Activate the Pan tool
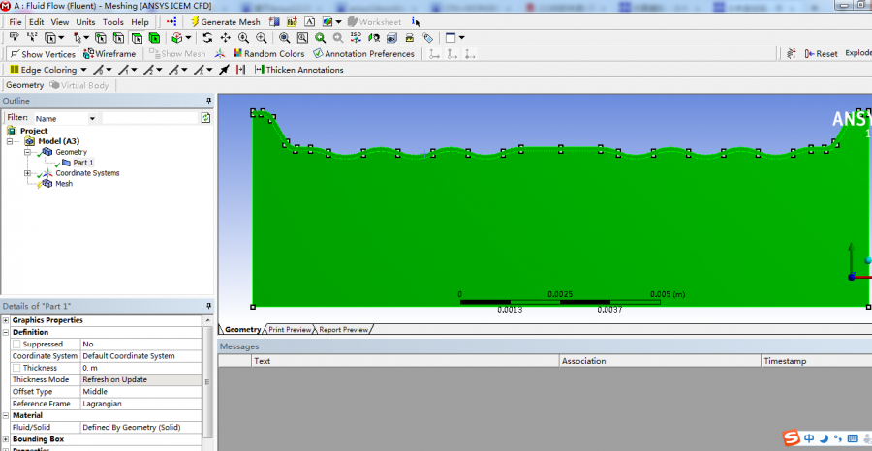The width and height of the screenshot is (872, 451). coord(226,38)
